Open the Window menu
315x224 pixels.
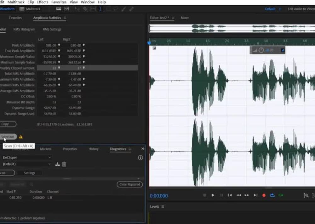(x=88, y=2)
